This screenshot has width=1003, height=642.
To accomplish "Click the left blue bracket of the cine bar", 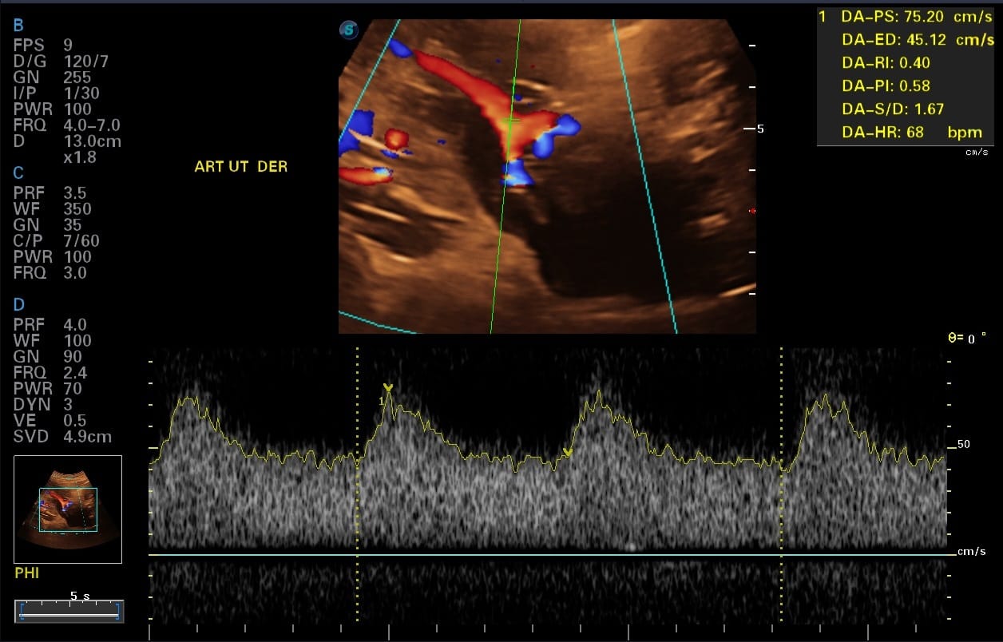I will click(22, 611).
